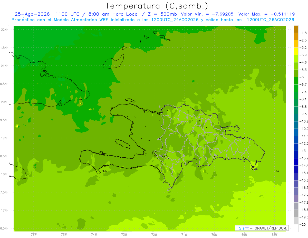
Task: Click the "17N" latitude label
Action: (x=4, y=210)
